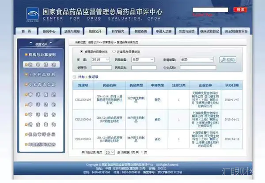
Task: Click the site search box at top right
Action: click(x=210, y=10)
